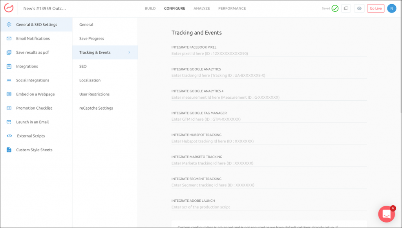The height and width of the screenshot is (228, 402).
Task: Switch to the BUILD tab
Action: (x=150, y=8)
